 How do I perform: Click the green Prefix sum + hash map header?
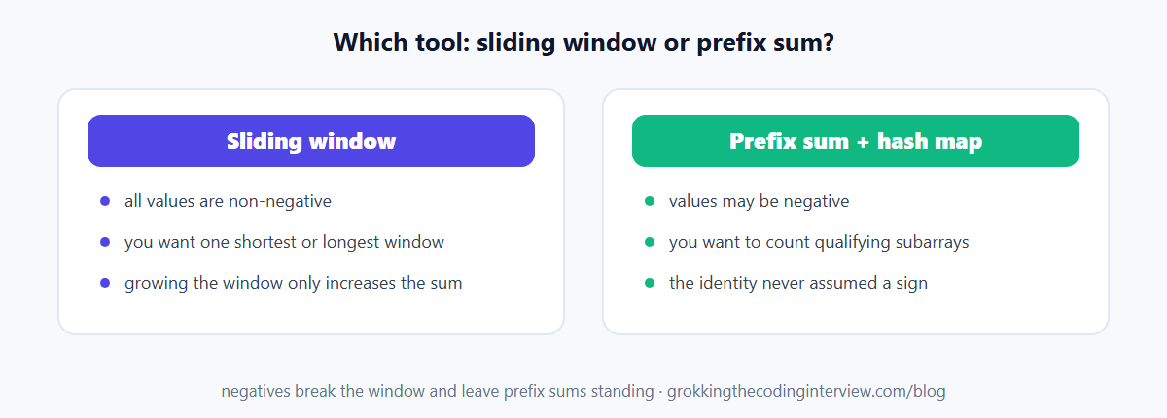point(856,141)
